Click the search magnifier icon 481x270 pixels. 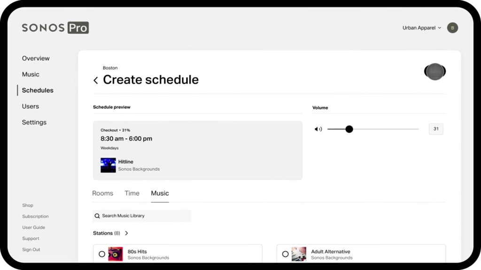click(97, 216)
